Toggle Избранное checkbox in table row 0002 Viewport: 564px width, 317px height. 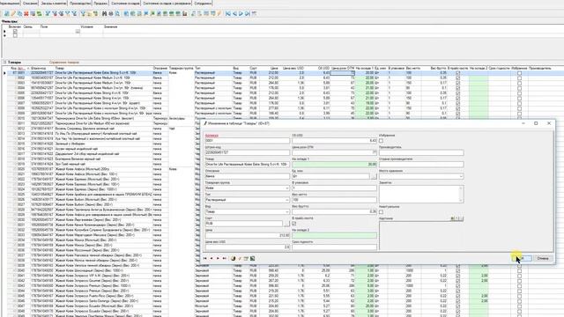519,78
